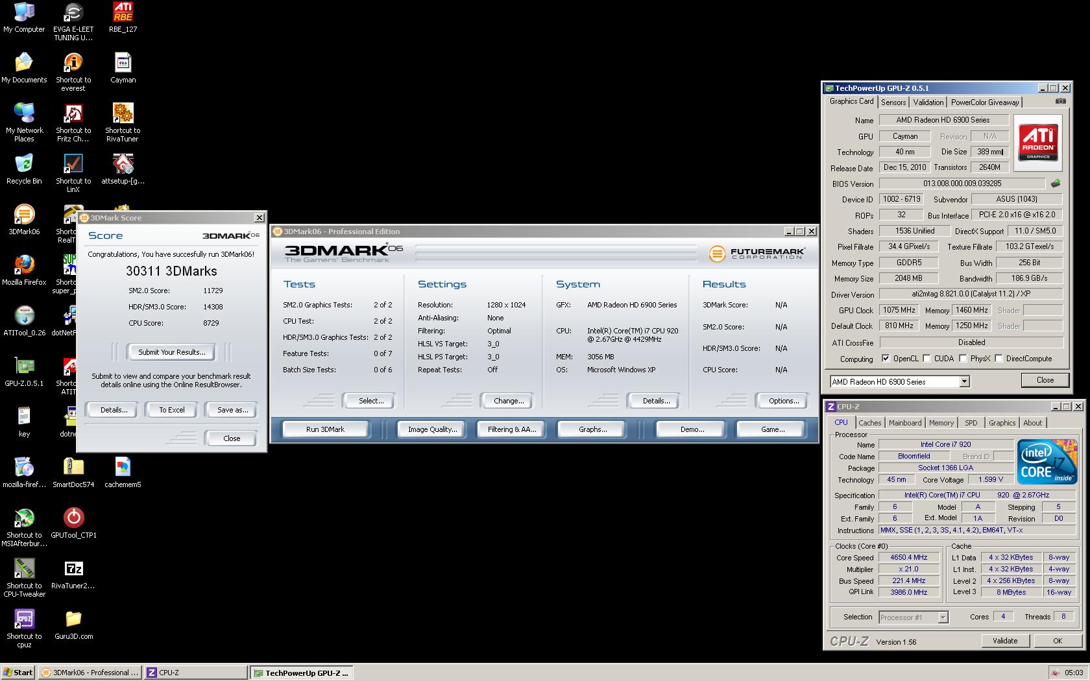Click Options button under Results

(784, 401)
